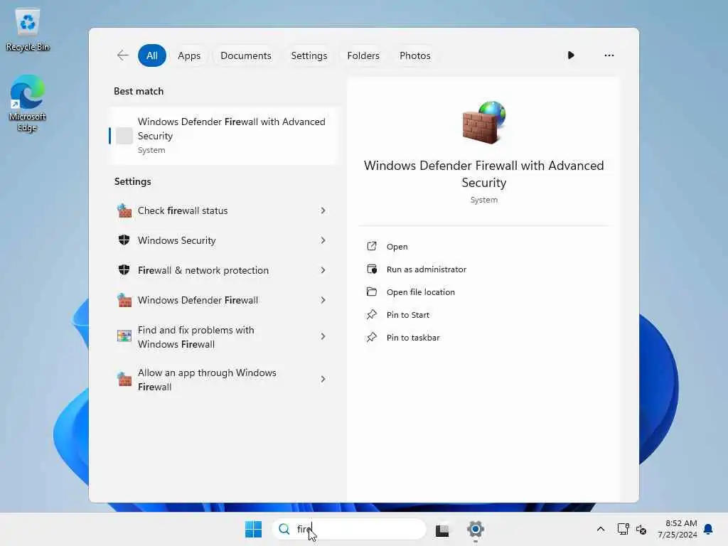Click the muted volume tray icon

click(641, 529)
